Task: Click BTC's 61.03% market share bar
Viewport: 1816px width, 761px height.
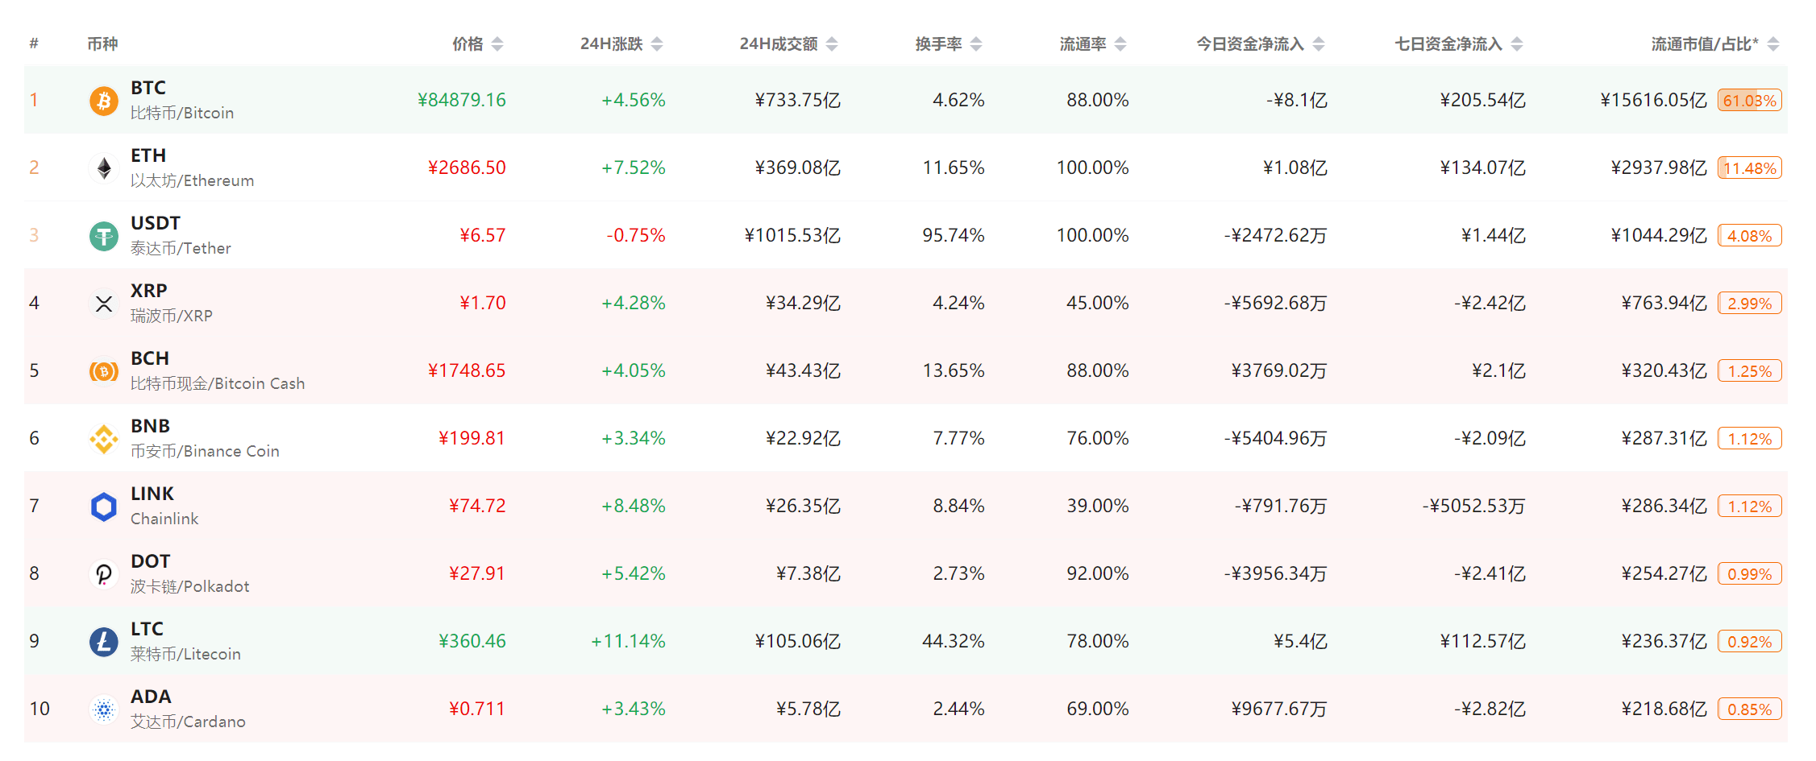Action: (x=1749, y=101)
